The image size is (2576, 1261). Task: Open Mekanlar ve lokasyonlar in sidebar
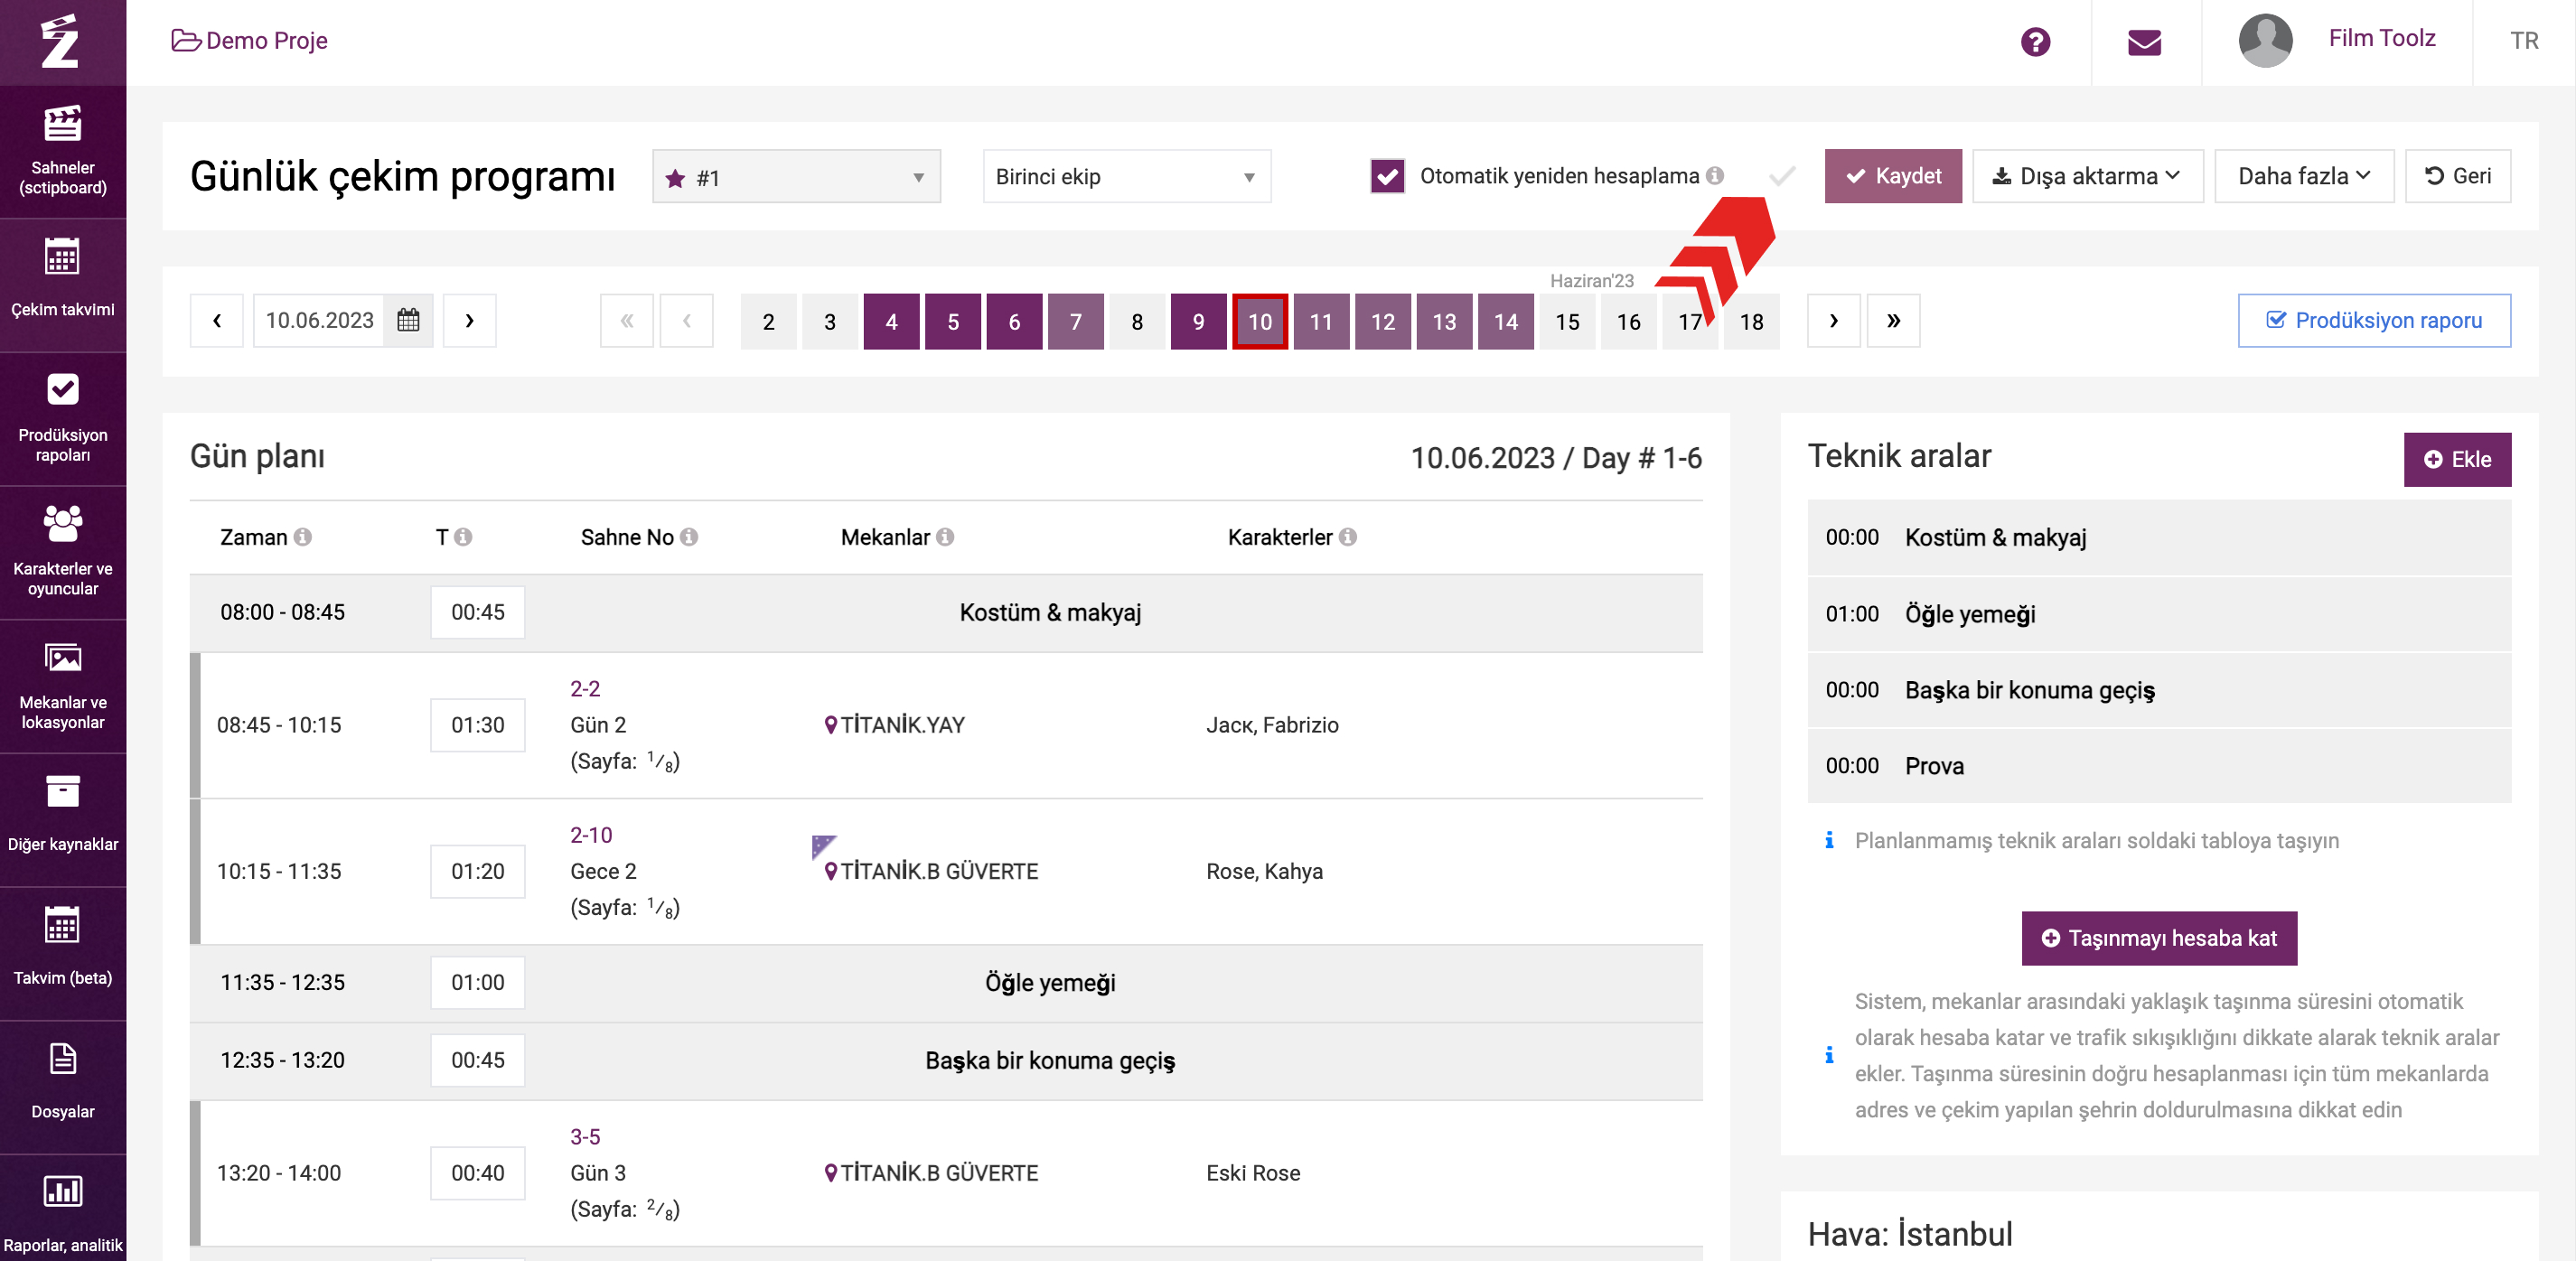pyautogui.click(x=63, y=686)
